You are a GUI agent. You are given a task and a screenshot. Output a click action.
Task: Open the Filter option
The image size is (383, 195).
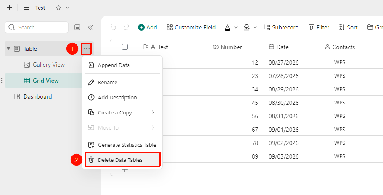click(x=319, y=27)
